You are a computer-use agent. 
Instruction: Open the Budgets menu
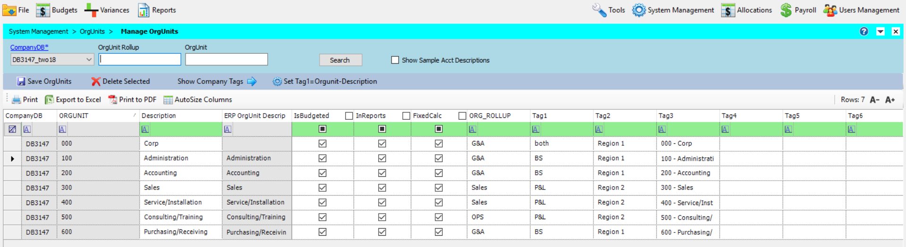click(57, 10)
